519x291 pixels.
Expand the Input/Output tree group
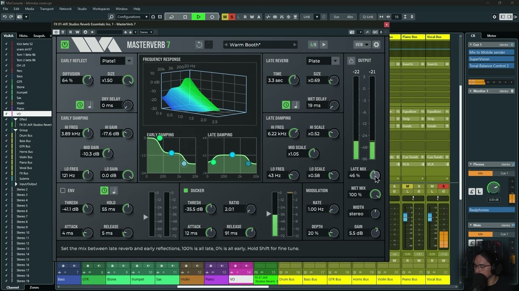pyautogui.click(x=16, y=184)
